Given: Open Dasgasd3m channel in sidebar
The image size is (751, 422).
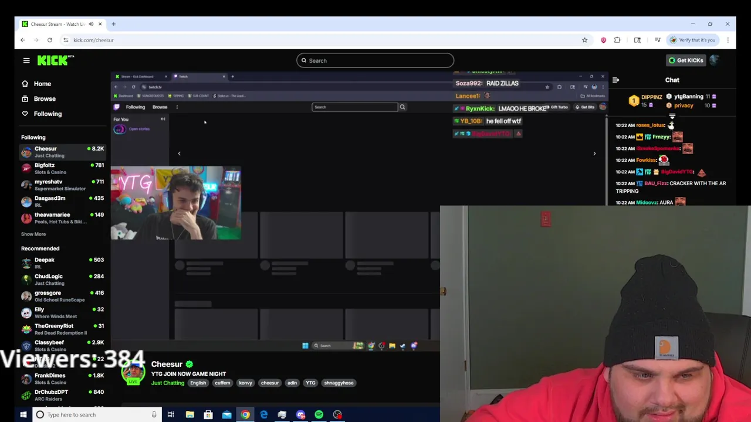Looking at the screenshot, I should point(62,201).
